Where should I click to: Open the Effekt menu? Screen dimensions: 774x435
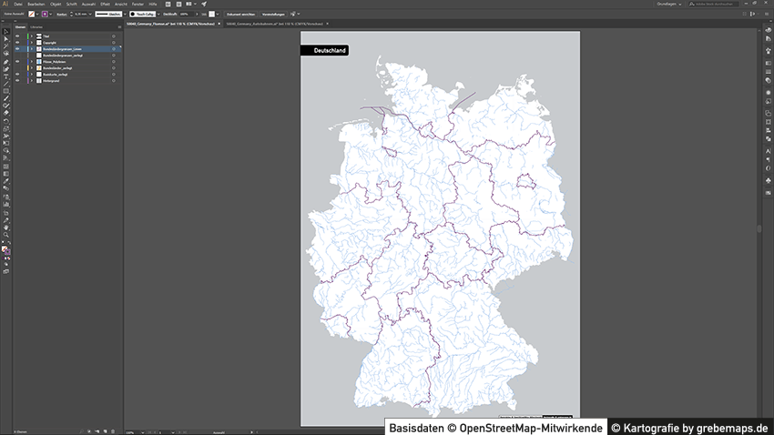(x=106, y=5)
